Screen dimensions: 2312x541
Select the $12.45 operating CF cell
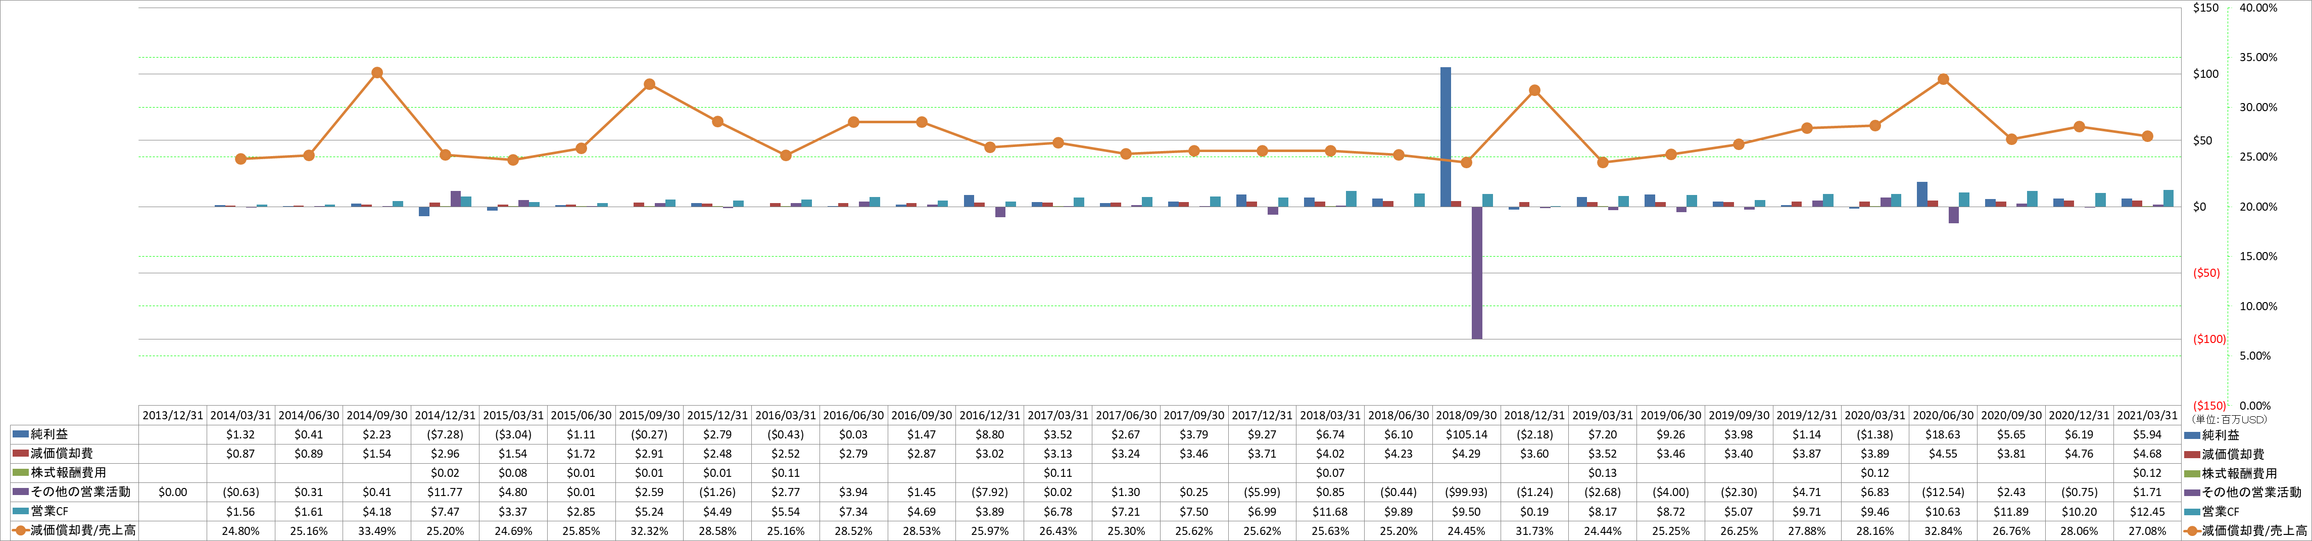point(2147,511)
